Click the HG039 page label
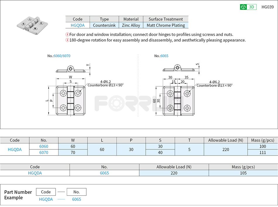The width and height of the screenshot is (278, 207). [267, 7]
